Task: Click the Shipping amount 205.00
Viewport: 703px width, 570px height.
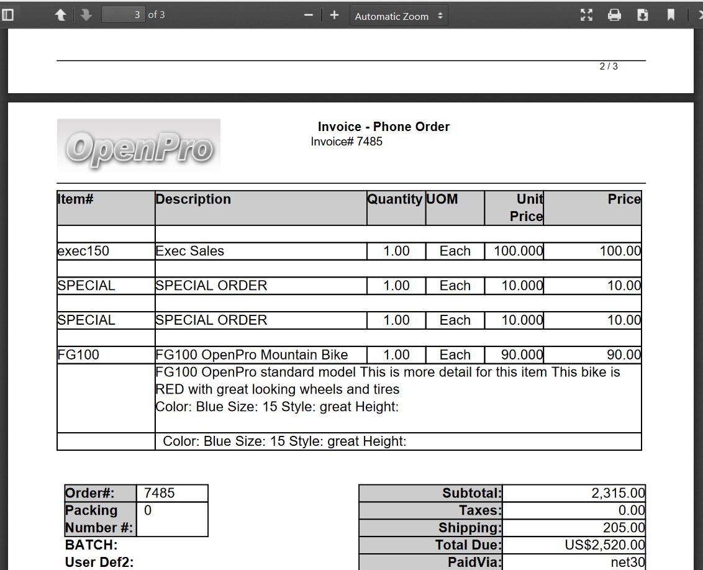Action: point(624,528)
